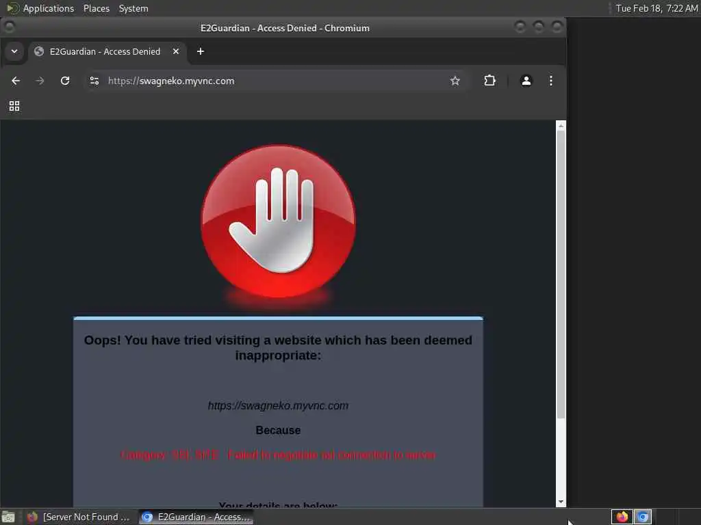Open the Extensions puzzle icon
701x525 pixels.
pyautogui.click(x=489, y=81)
